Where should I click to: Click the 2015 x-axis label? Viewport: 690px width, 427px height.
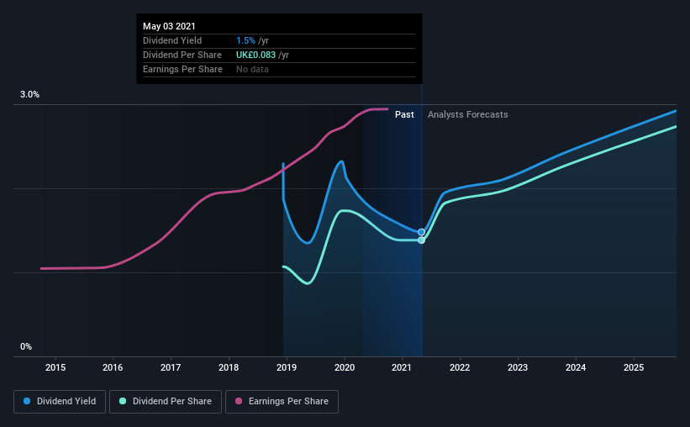coord(55,367)
